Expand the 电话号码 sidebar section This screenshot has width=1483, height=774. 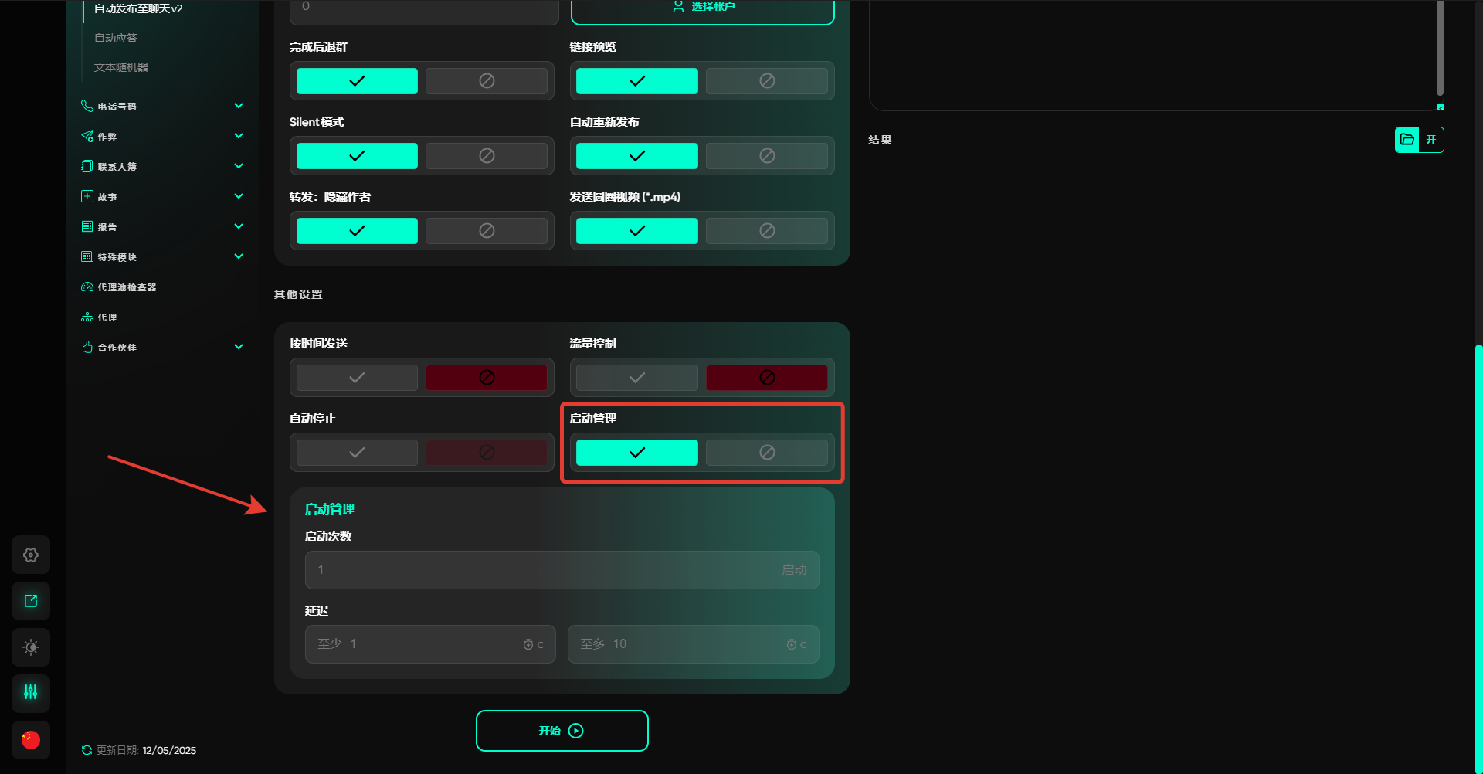239,106
